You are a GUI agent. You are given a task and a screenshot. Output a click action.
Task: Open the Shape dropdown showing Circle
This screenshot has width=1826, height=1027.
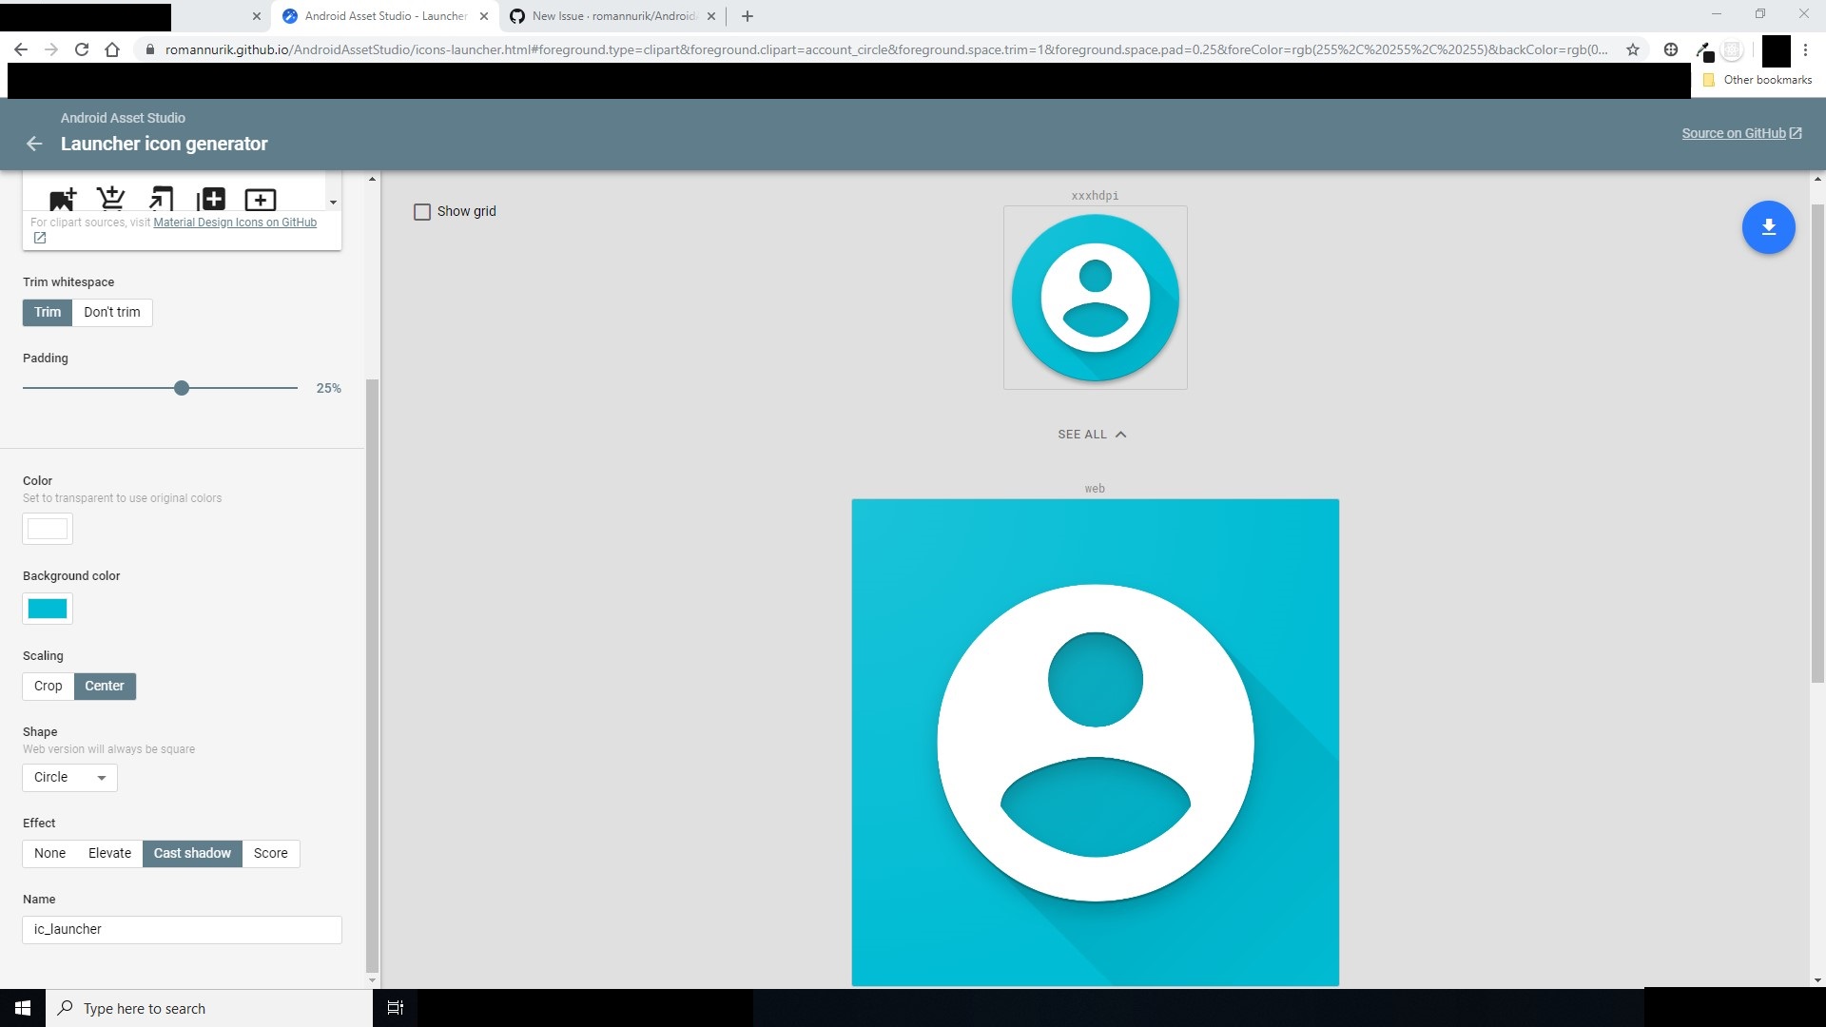point(68,777)
